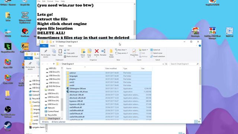The height and width of the screenshot is (134, 238).
Task: Click the Properties icon in the Quick Access Toolbar
Action: 47,42
